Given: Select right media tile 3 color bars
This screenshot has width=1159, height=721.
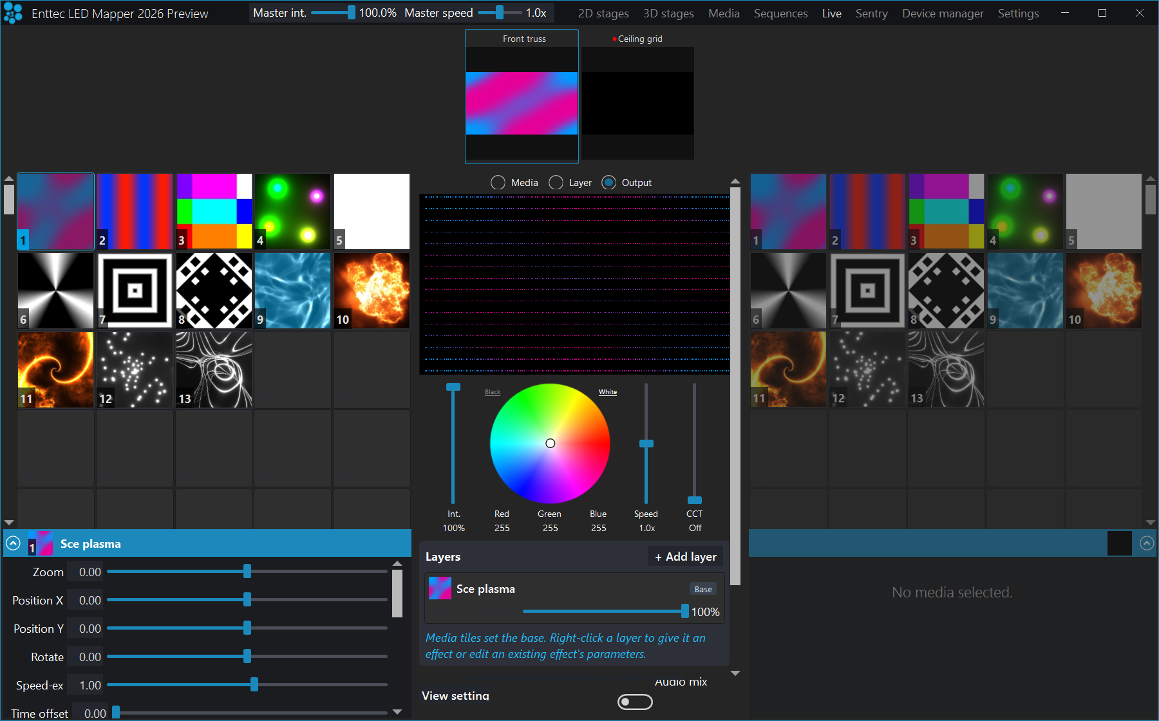Looking at the screenshot, I should (947, 211).
